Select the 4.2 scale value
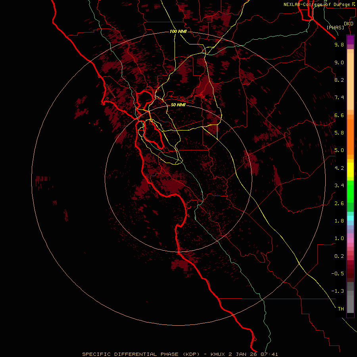Screen dimensions: 357x357 click(x=339, y=168)
